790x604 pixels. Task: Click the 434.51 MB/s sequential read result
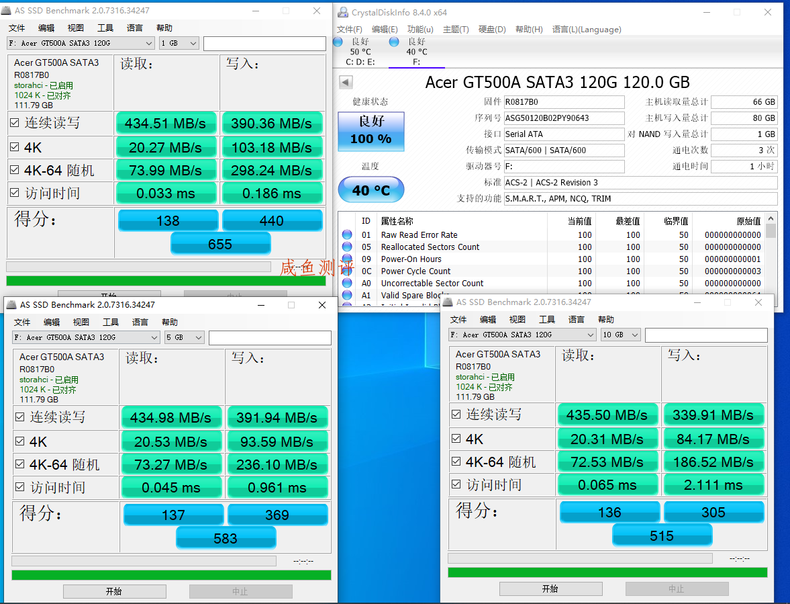pyautogui.click(x=166, y=123)
